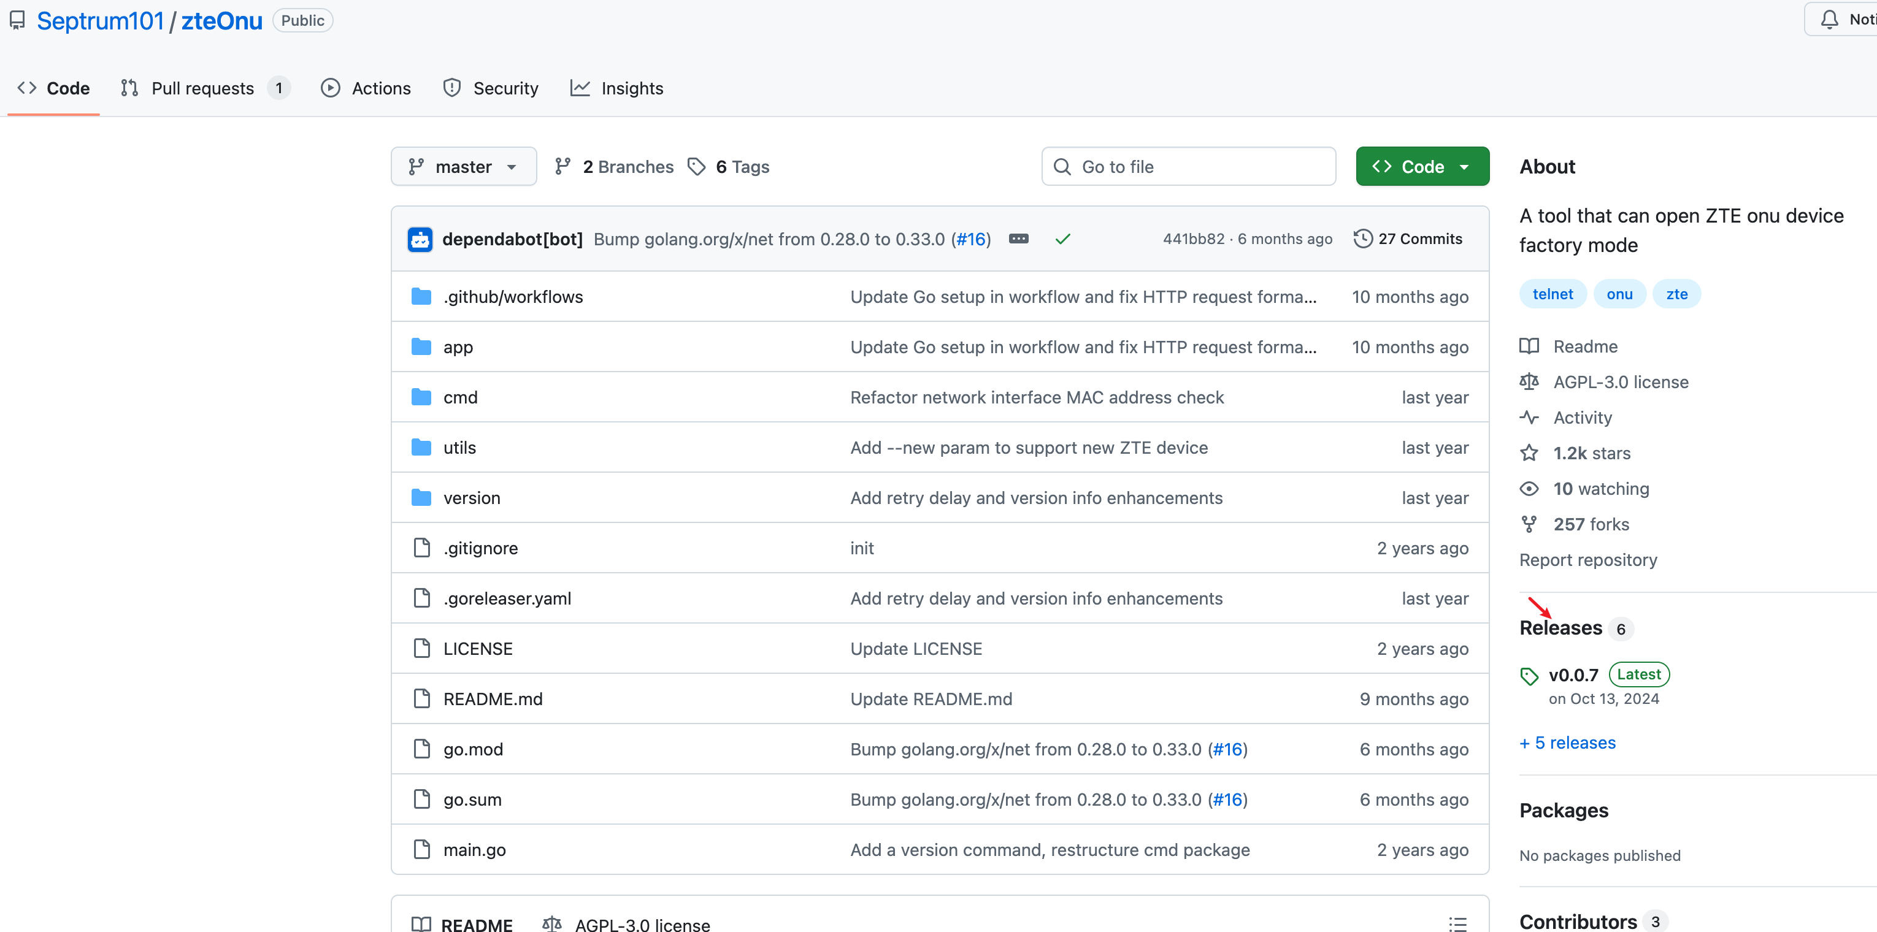Image resolution: width=1877 pixels, height=932 pixels.
Task: Open the 'Refactor network interface MAC address check' commit
Action: pyautogui.click(x=1036, y=397)
